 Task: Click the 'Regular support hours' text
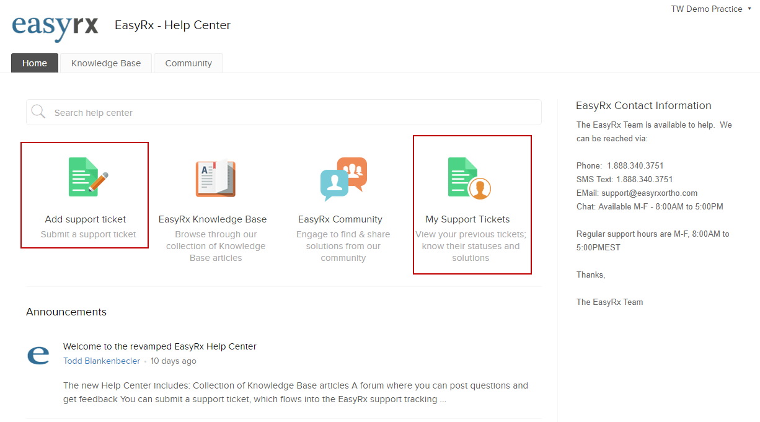[653, 240]
